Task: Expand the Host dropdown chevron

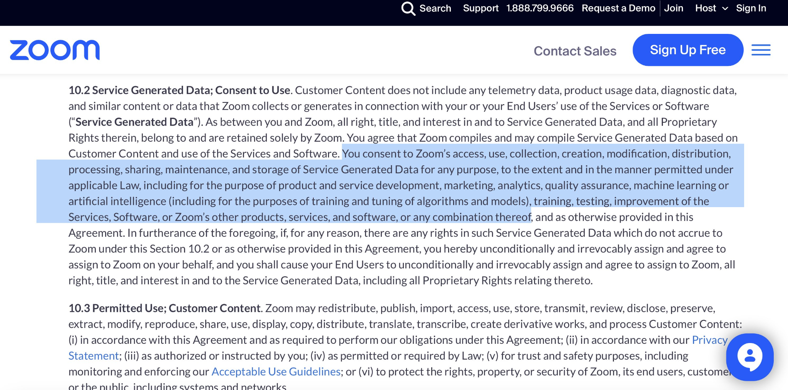Action: pyautogui.click(x=725, y=8)
